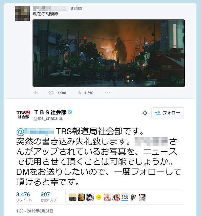Click the pixelated avatar of original poster
The width and height of the screenshot is (201, 216).
click(22, 13)
